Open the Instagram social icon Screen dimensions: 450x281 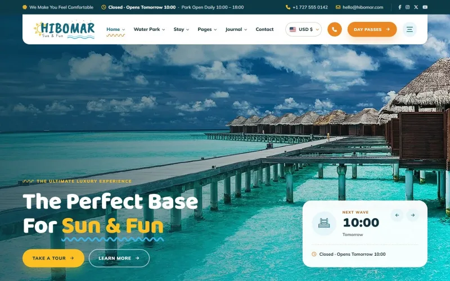pos(407,7)
